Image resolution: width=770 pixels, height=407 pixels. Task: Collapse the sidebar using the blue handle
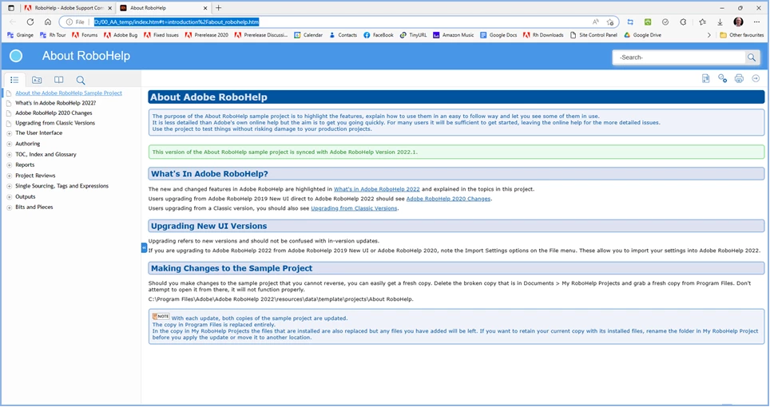[144, 247]
